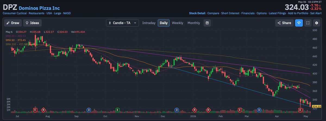Select the Daily timeframe
326x121 pixels.
tap(164, 23)
